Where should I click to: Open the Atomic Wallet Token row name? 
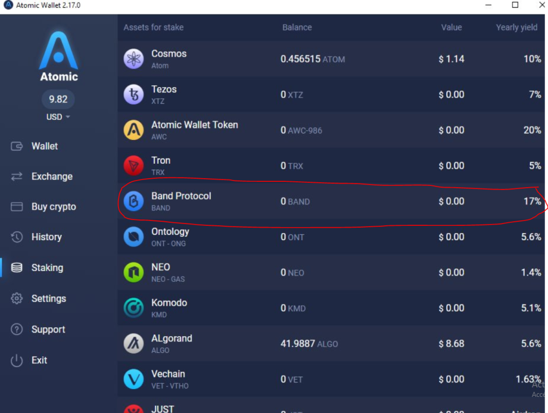click(x=195, y=125)
